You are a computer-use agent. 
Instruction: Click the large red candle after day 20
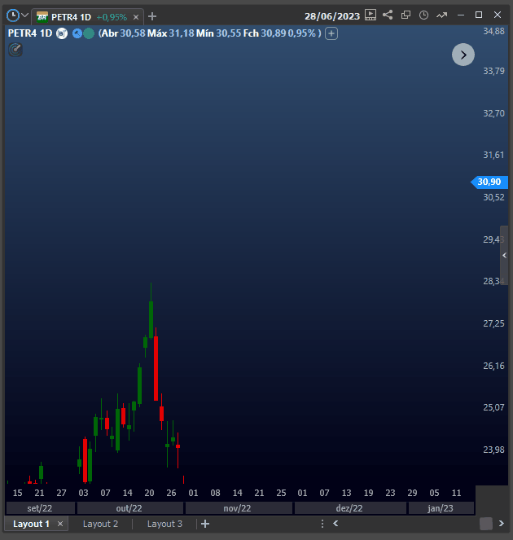(x=156, y=368)
